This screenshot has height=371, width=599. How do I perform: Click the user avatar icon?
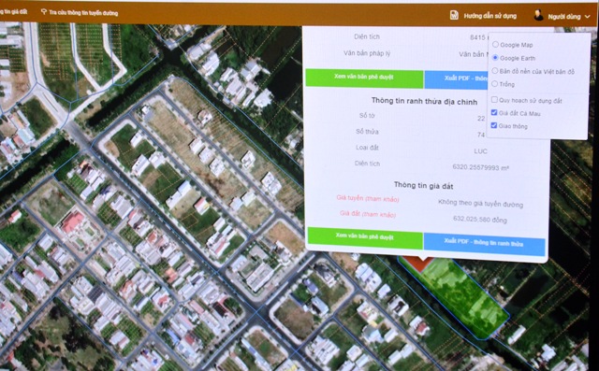[539, 15]
